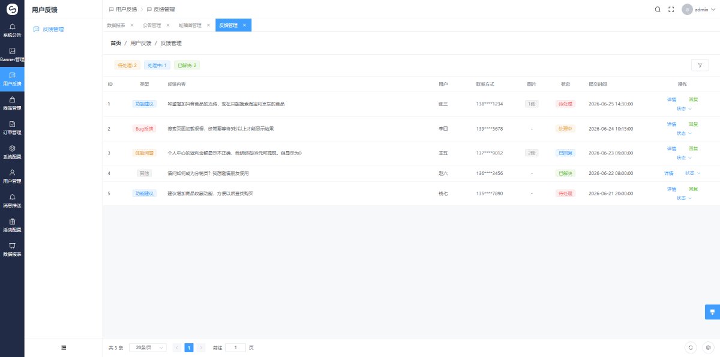This screenshot has height=357, width=720.
Task: Open 订单管理 in the left sidebar
Action: click(12, 128)
